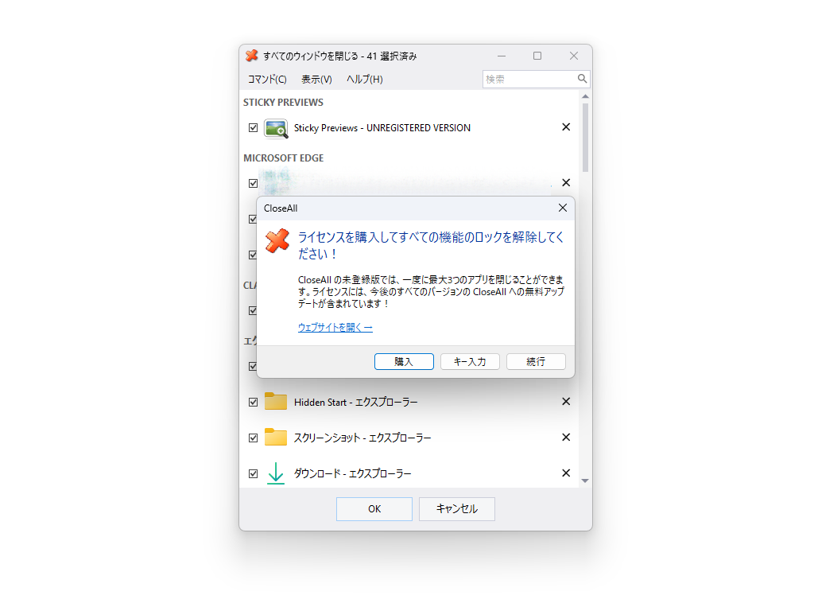Image resolution: width=814 pixels, height=611 pixels.
Task: Open the 表示(V) menu
Action: (x=316, y=79)
